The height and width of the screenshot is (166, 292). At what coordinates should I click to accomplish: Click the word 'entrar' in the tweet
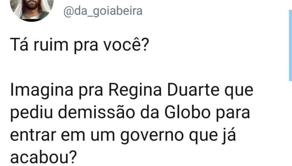(33, 135)
